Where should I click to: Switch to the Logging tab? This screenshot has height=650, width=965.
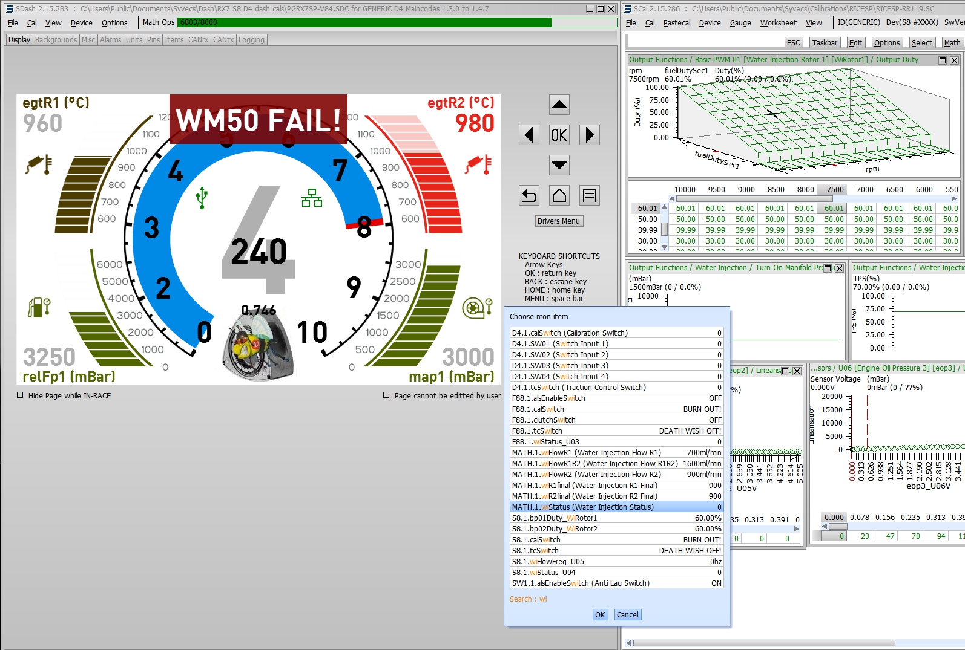251,40
